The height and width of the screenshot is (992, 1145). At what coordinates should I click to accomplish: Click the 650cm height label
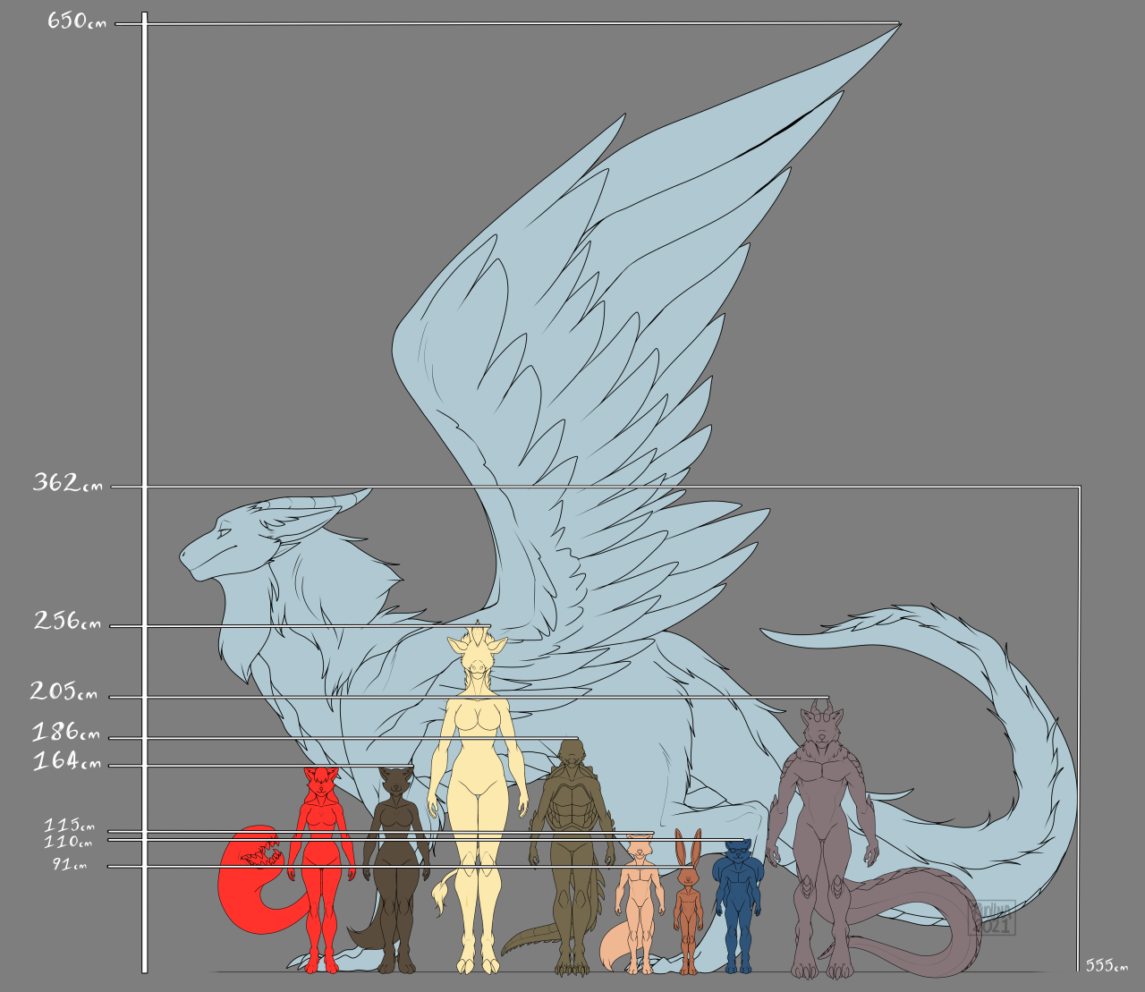click(77, 20)
